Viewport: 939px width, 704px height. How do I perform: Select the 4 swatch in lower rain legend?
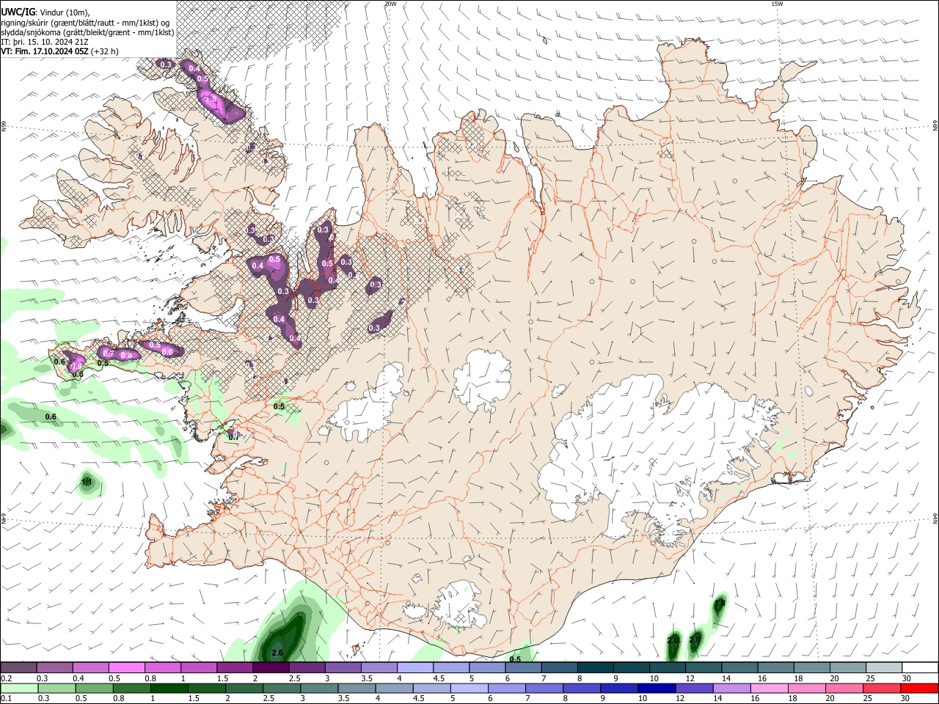coord(394,688)
